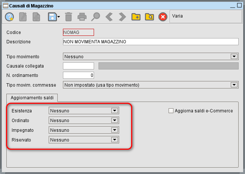Click the magnifying glass search icon
This screenshot has height=174, width=245.
coord(96,17)
